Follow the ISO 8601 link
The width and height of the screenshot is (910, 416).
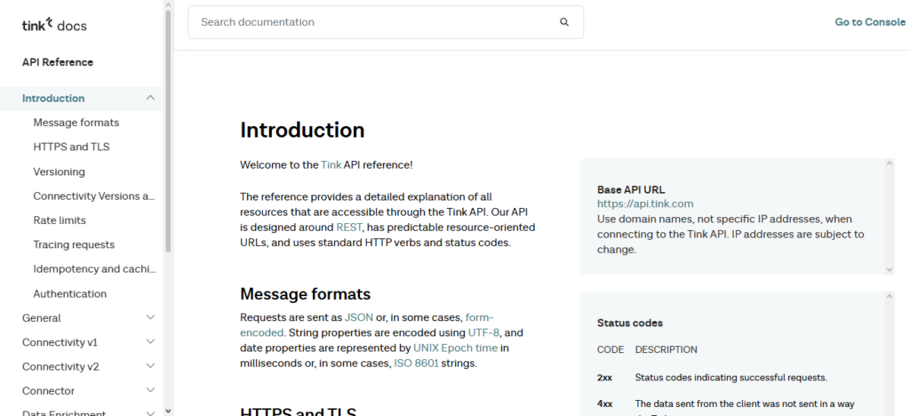point(416,364)
